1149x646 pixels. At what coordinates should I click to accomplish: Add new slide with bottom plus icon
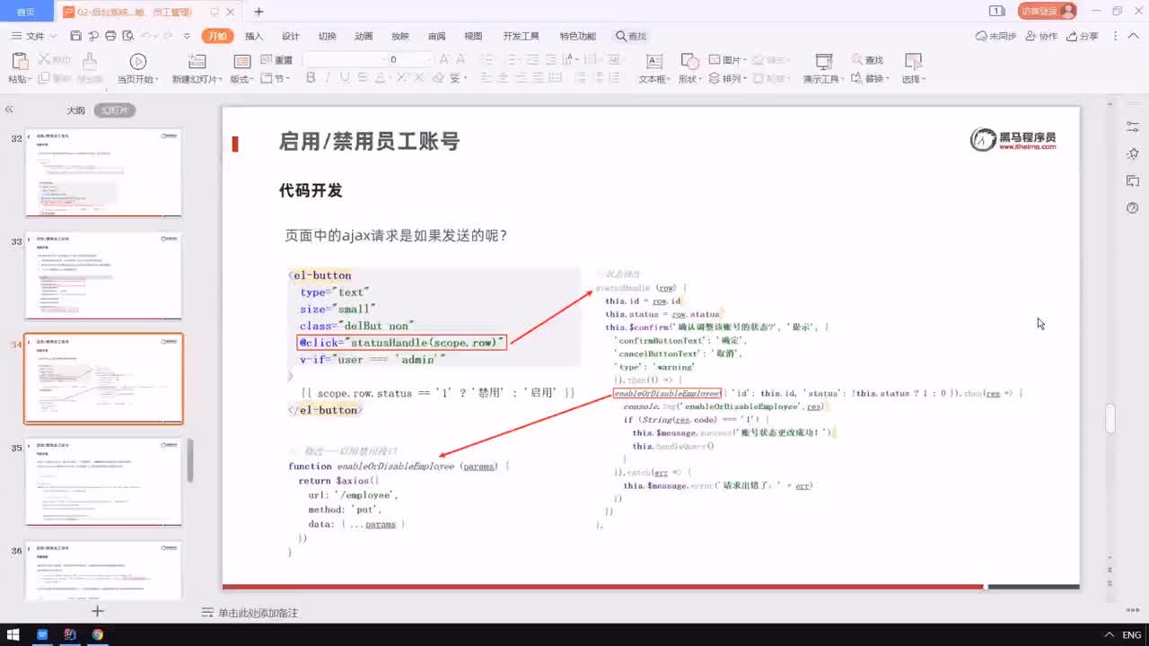click(x=98, y=611)
